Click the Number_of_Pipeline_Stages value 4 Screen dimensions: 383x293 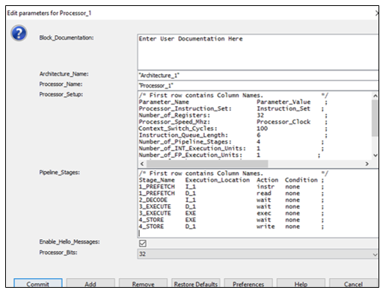coord(259,141)
